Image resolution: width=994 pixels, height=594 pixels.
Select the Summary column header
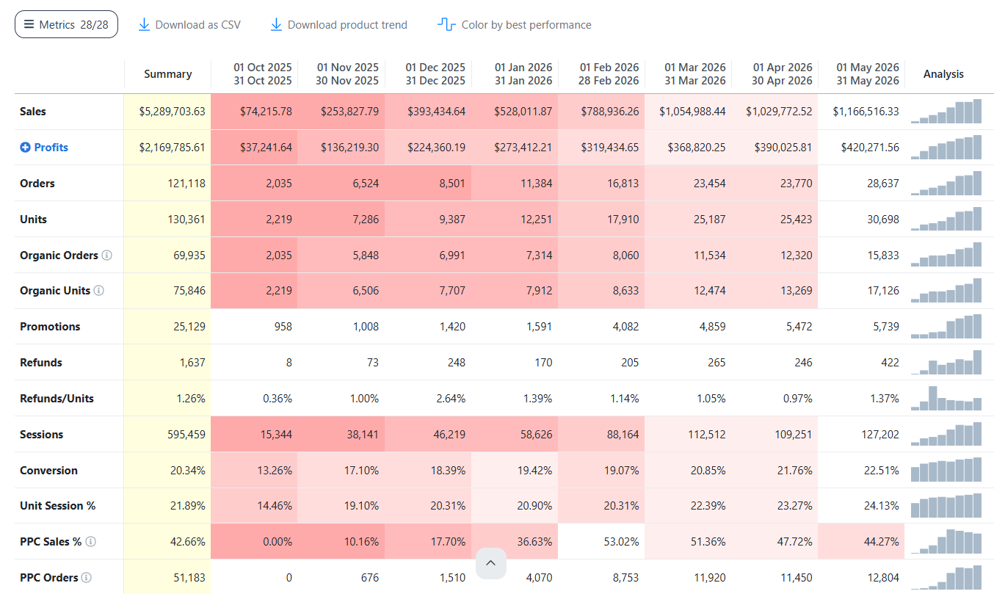click(167, 74)
